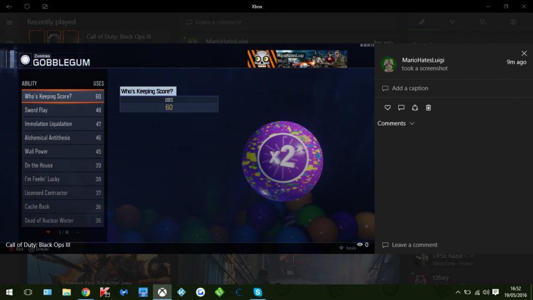Click Leave a comment at the panel bottom
This screenshot has width=533, height=300.
point(414,245)
